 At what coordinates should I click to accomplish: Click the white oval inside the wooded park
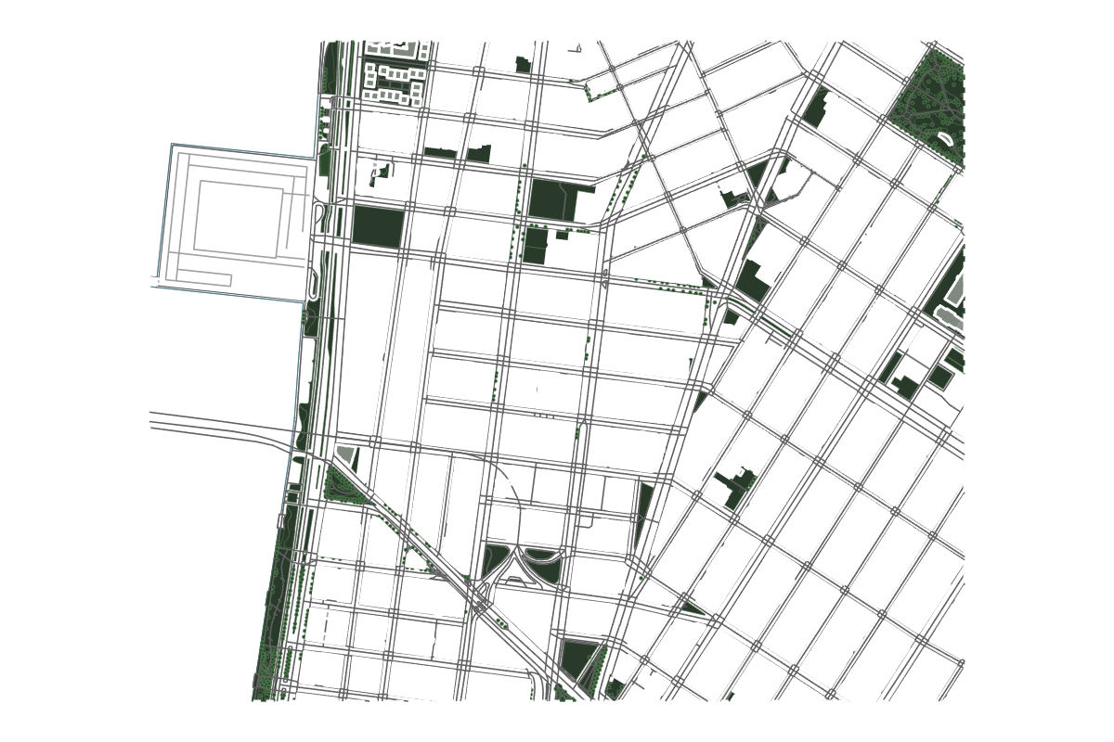click(x=947, y=137)
